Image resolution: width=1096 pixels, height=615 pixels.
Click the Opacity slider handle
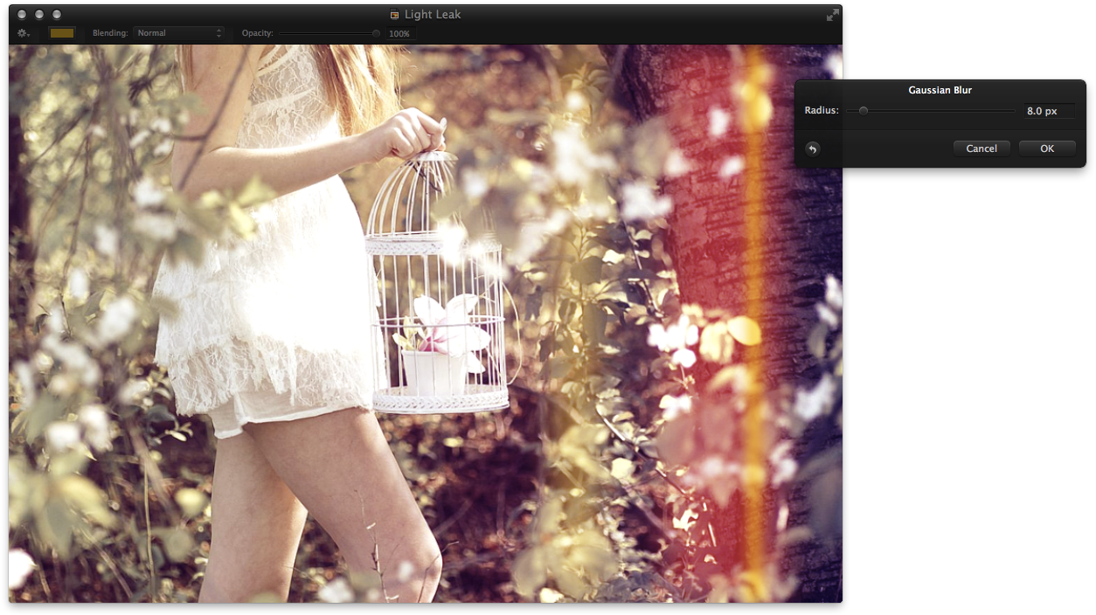pos(376,33)
